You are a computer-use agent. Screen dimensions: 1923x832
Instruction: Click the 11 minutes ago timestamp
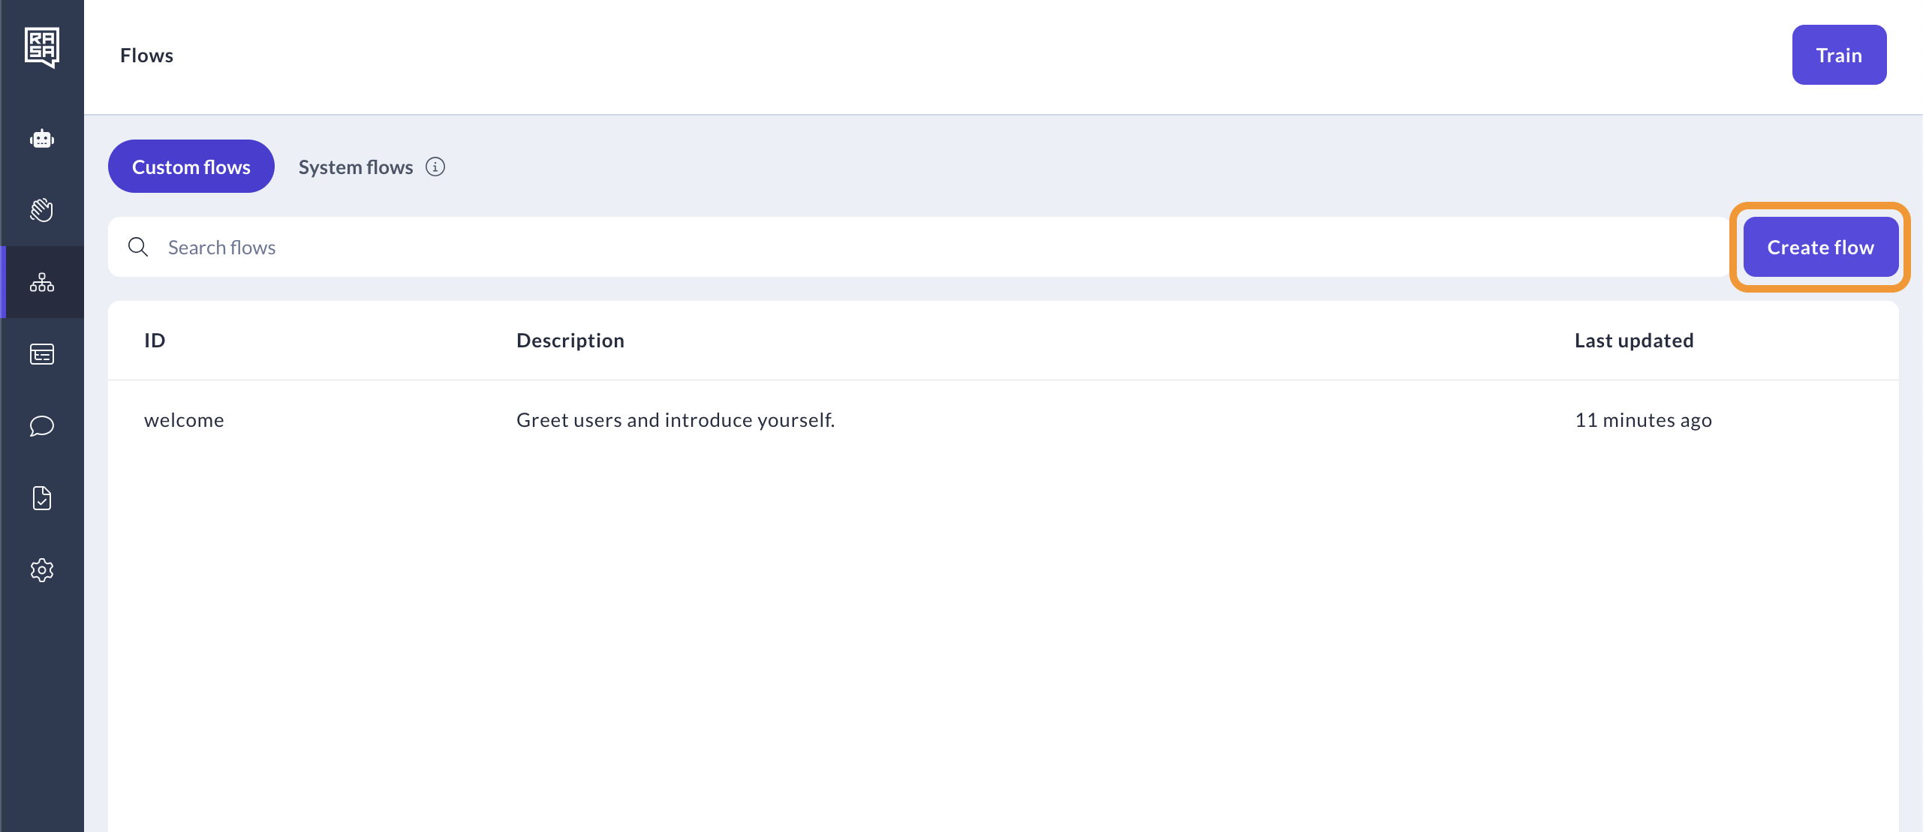(1643, 419)
